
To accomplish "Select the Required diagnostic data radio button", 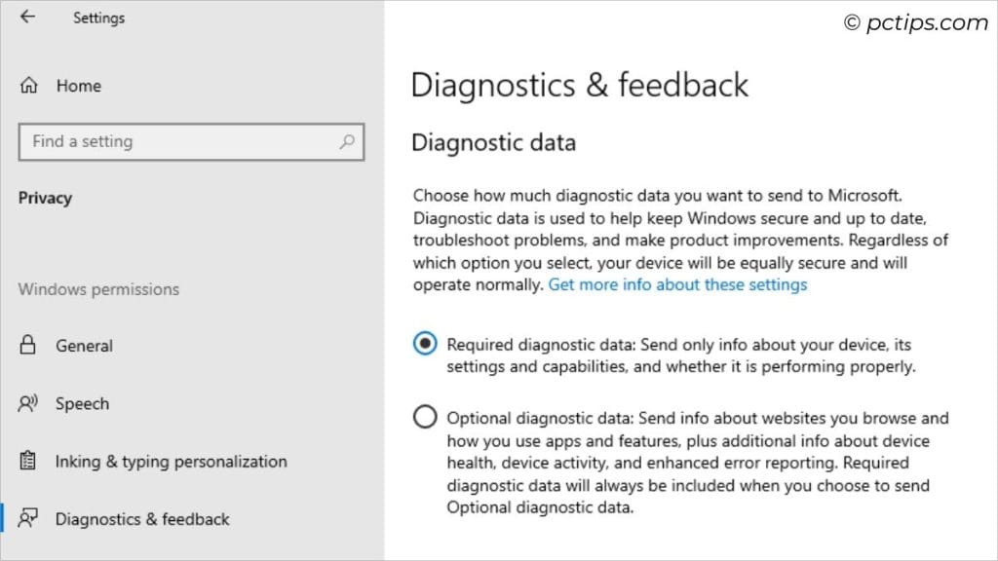I will tap(425, 343).
